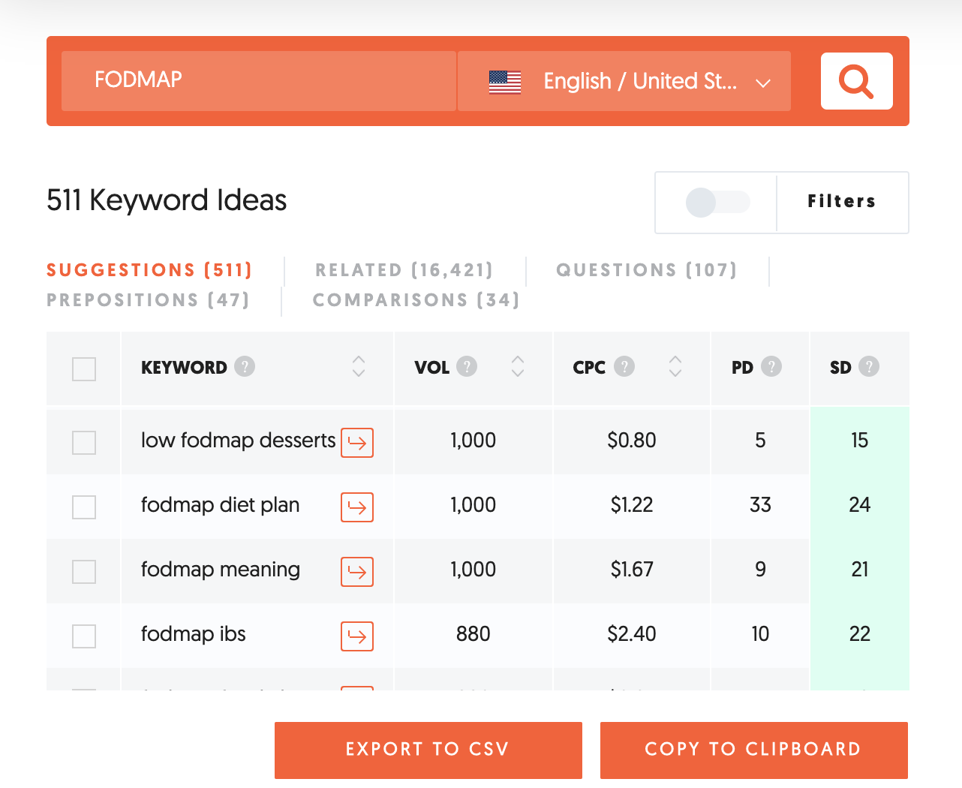Open the arrow icon beside low fodmap desserts

pos(357,442)
